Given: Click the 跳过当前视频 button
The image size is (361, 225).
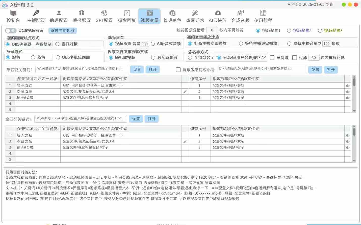Looking at the screenshot, I should pos(62,31).
